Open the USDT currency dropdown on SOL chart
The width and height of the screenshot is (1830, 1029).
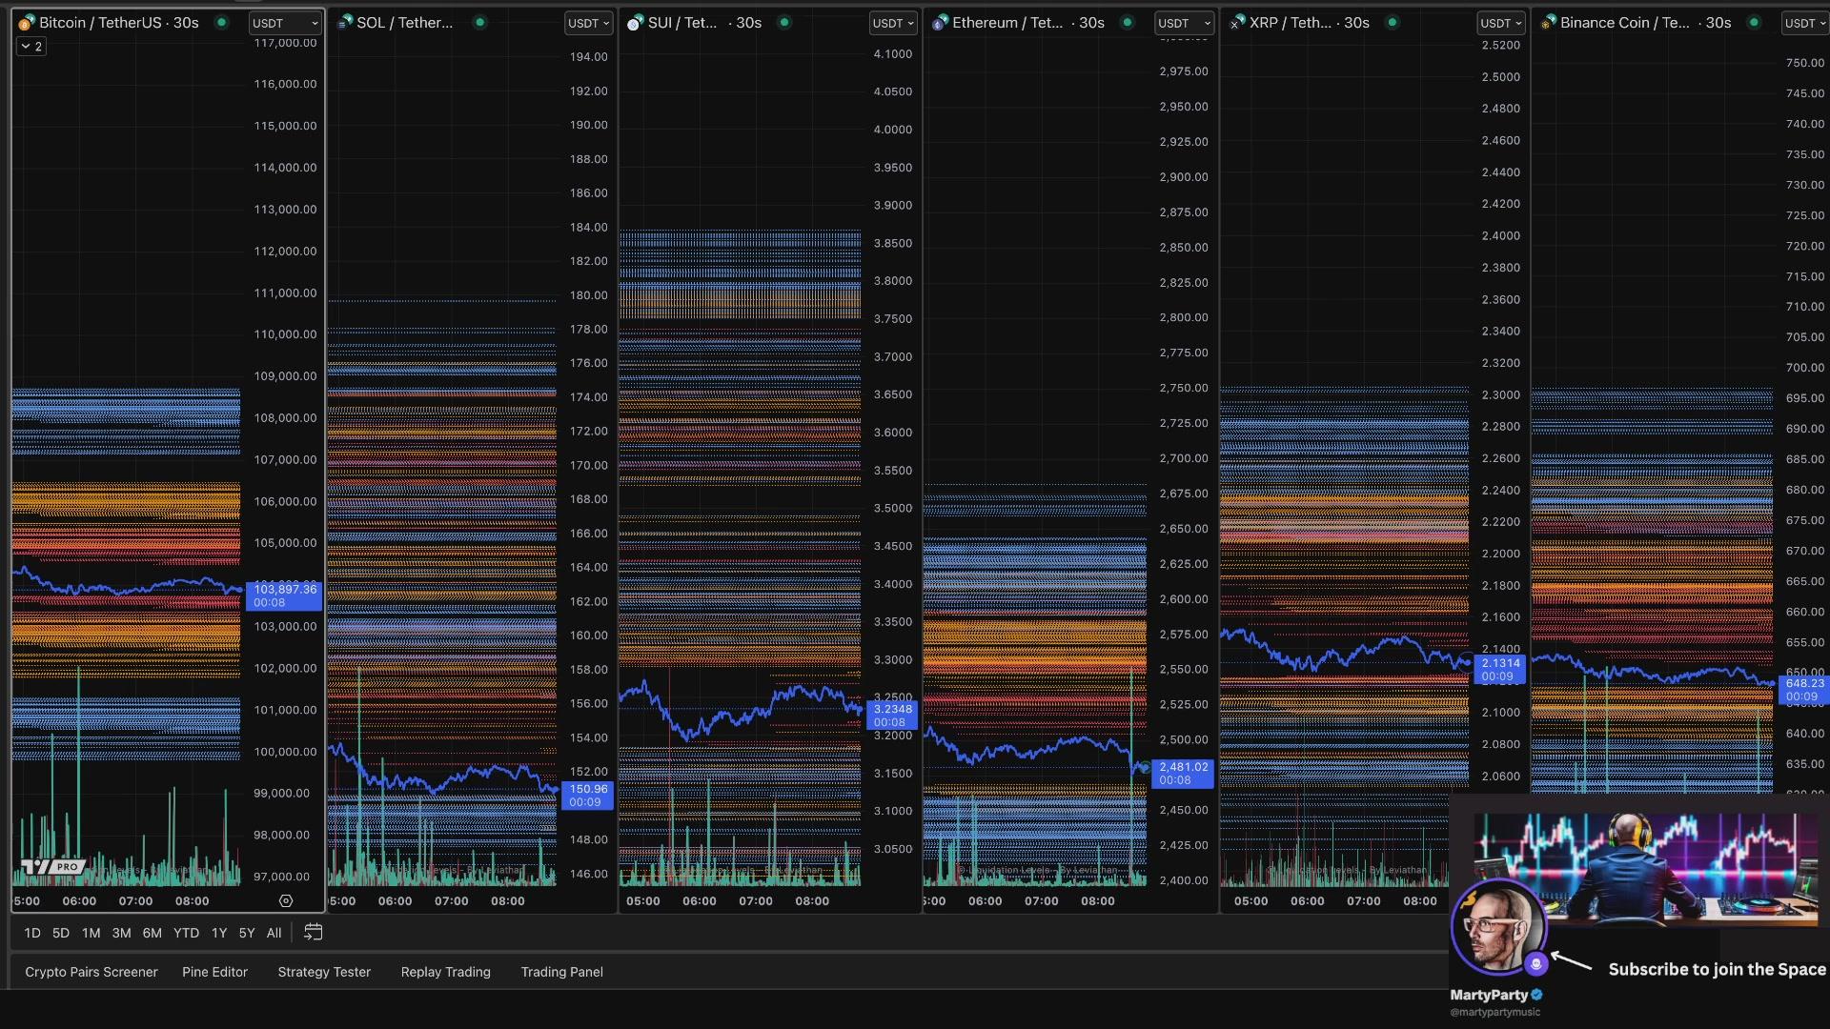click(x=588, y=23)
